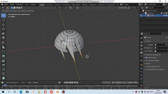Viewport: 168px width, 94px height.
Task: Select the Annotate tool
Action: coord(3,43)
